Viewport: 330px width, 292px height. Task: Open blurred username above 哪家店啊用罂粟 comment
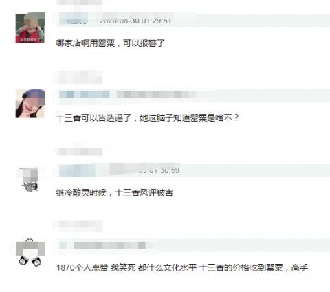(x=74, y=19)
